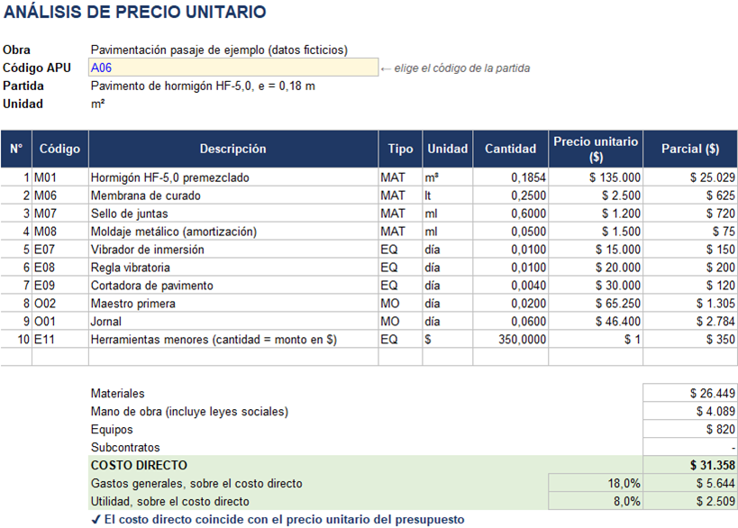Select code cell E11
Screen dimensions: 738x528
click(x=59, y=340)
